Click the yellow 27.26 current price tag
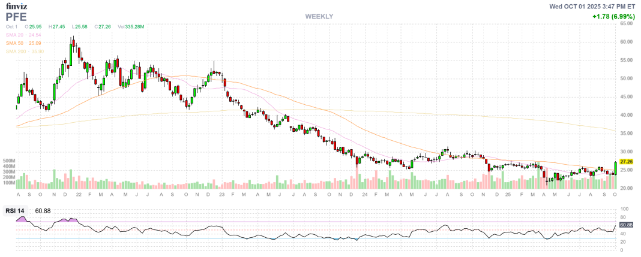The height and width of the screenshot is (257, 641). click(627, 162)
